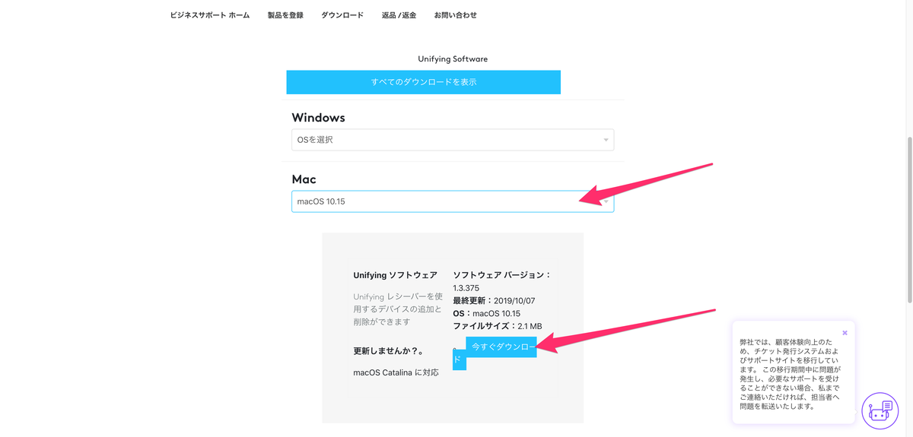Click the Unifying Software heading text
This screenshot has height=437, width=913.
(x=453, y=59)
